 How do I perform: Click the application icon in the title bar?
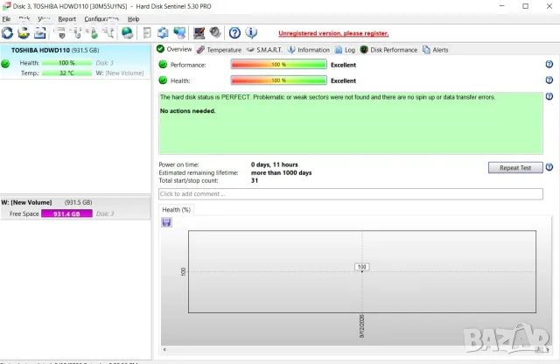click(x=6, y=6)
